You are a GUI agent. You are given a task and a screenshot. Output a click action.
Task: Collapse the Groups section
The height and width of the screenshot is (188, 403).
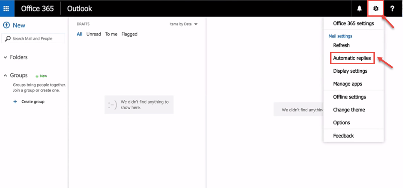pos(5,76)
